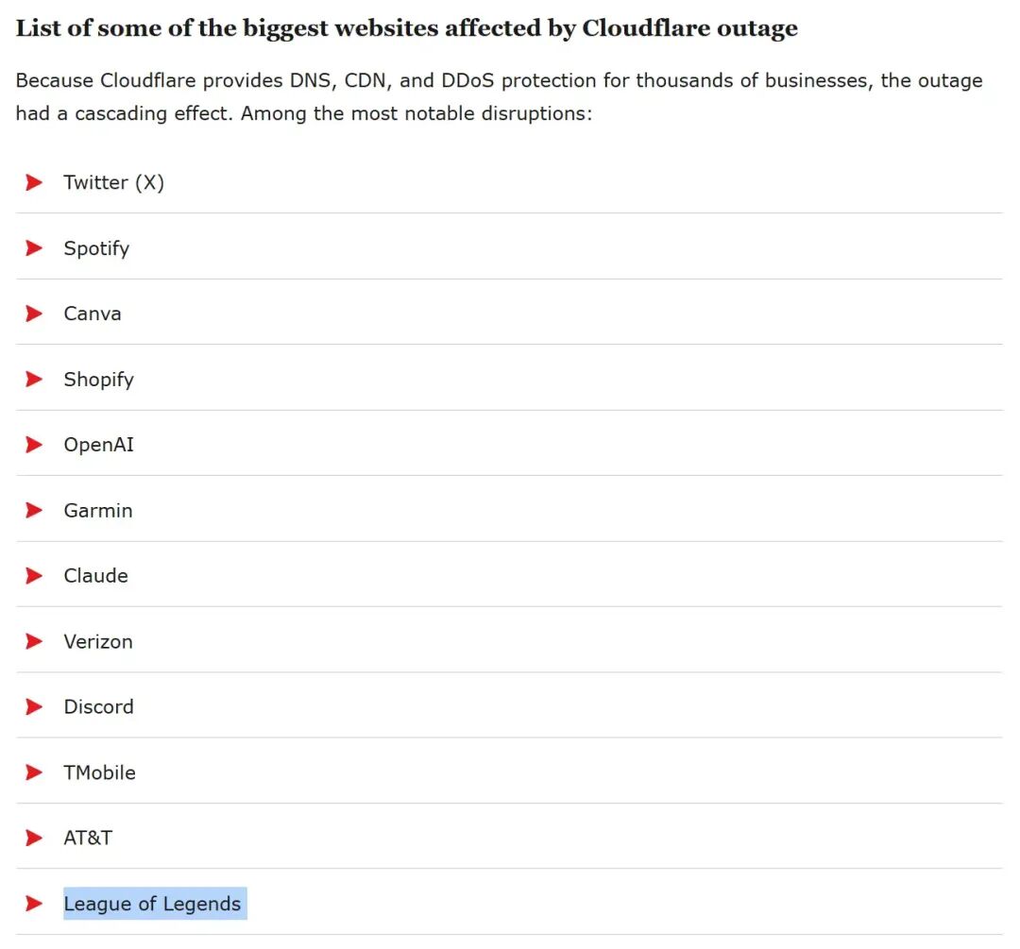Click the red arrow bullet next to OpenAI

(34, 445)
